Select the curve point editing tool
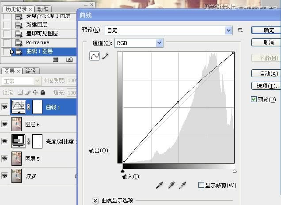The image size is (281, 205). click(x=95, y=57)
